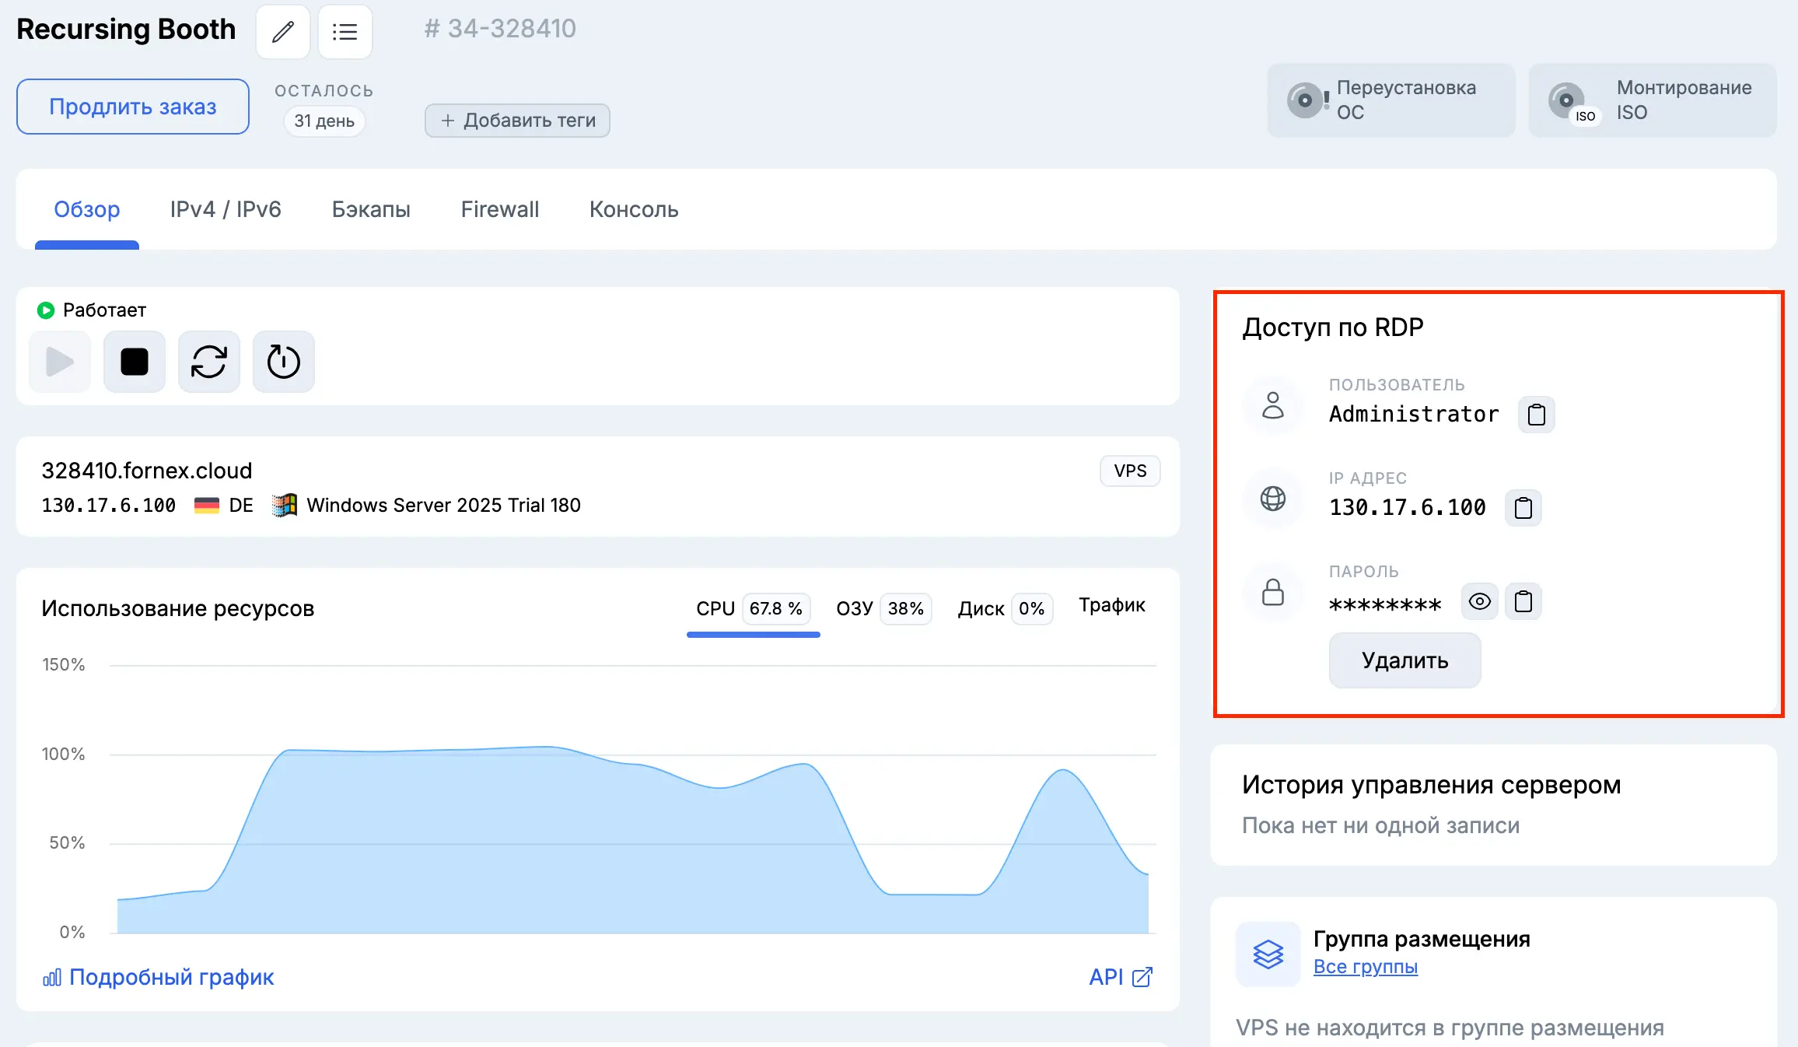1798x1047 pixels.
Task: Select the Диск resource usage tab
Action: pyautogui.click(x=1005, y=609)
